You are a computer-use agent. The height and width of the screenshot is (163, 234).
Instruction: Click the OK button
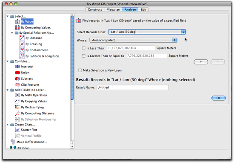click(219, 98)
